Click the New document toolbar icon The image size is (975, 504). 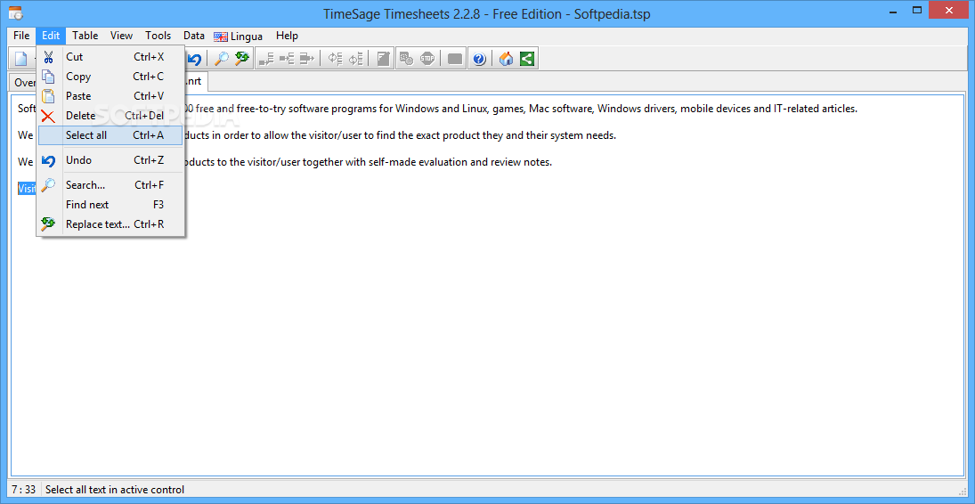pos(21,59)
